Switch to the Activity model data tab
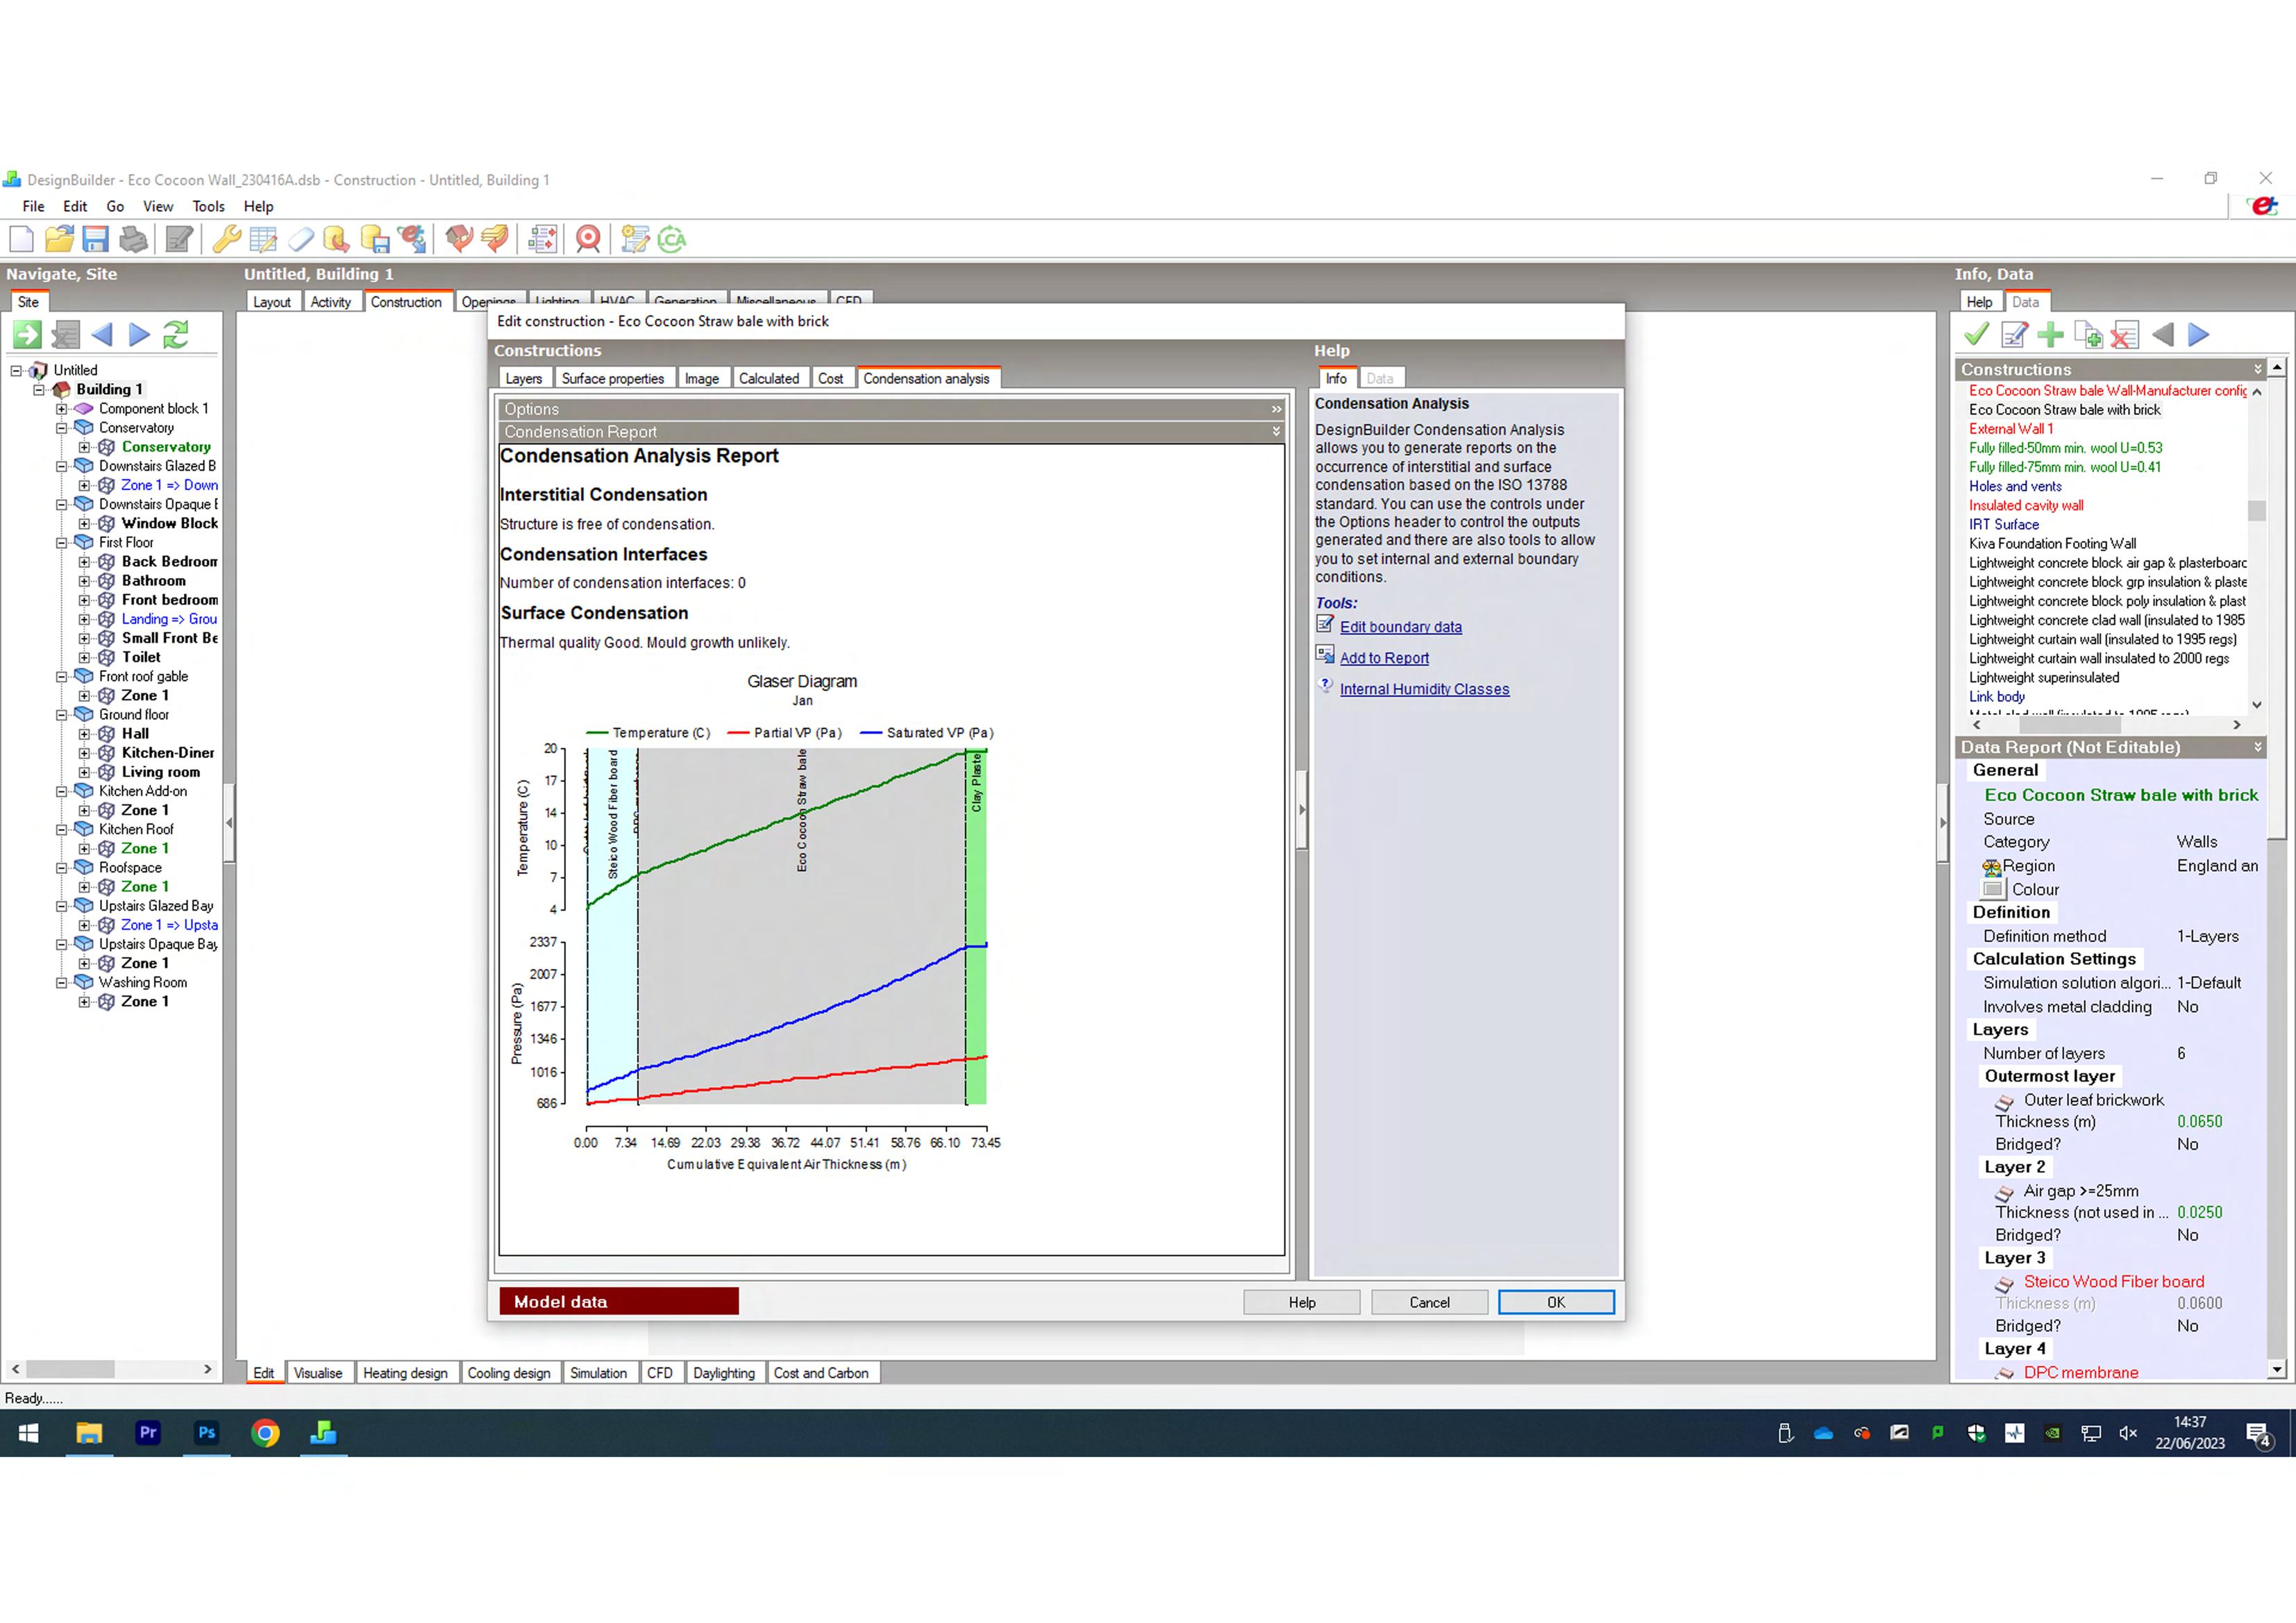This screenshot has width=2296, height=1623. tap(331, 302)
